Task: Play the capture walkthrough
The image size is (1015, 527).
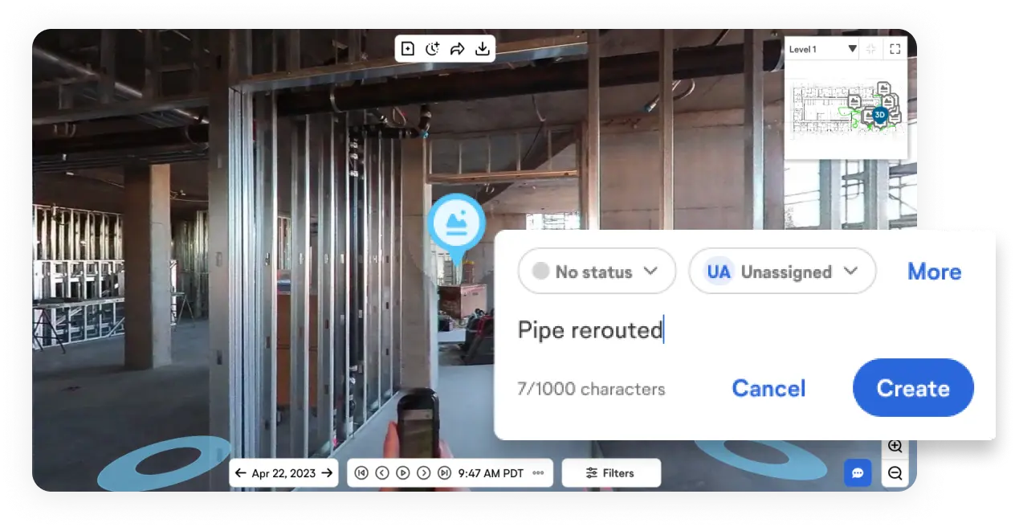Action: [x=403, y=473]
